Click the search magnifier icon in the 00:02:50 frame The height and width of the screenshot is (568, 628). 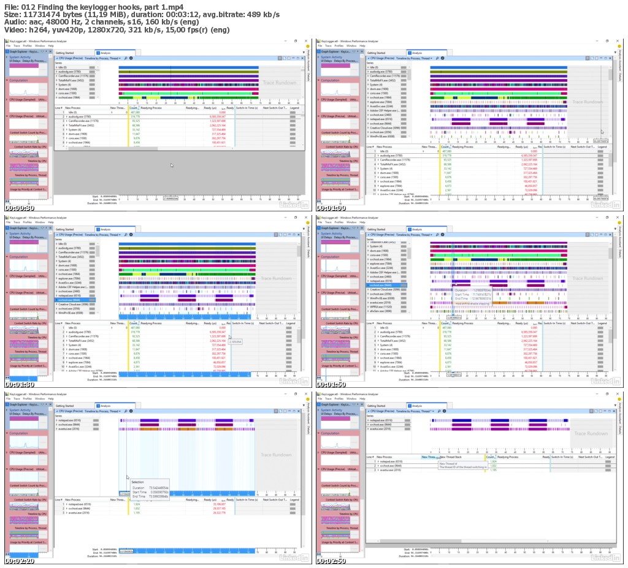point(439,411)
